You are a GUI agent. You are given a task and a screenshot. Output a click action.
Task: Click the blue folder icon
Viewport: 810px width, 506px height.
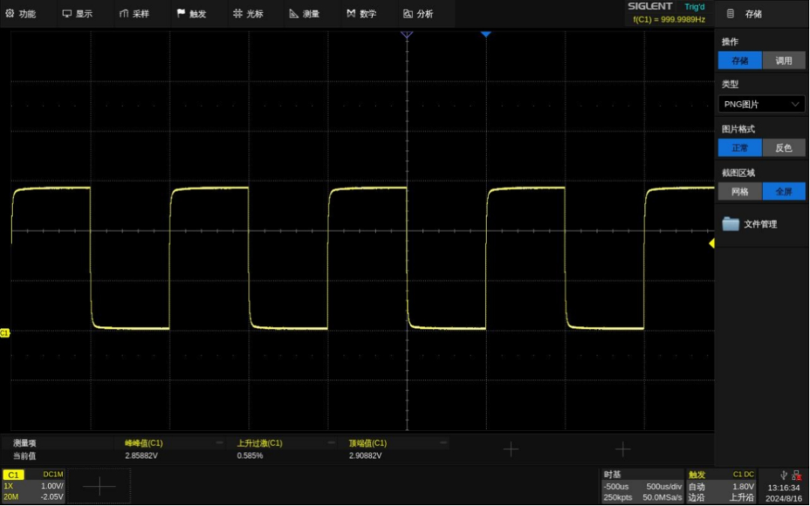click(730, 223)
